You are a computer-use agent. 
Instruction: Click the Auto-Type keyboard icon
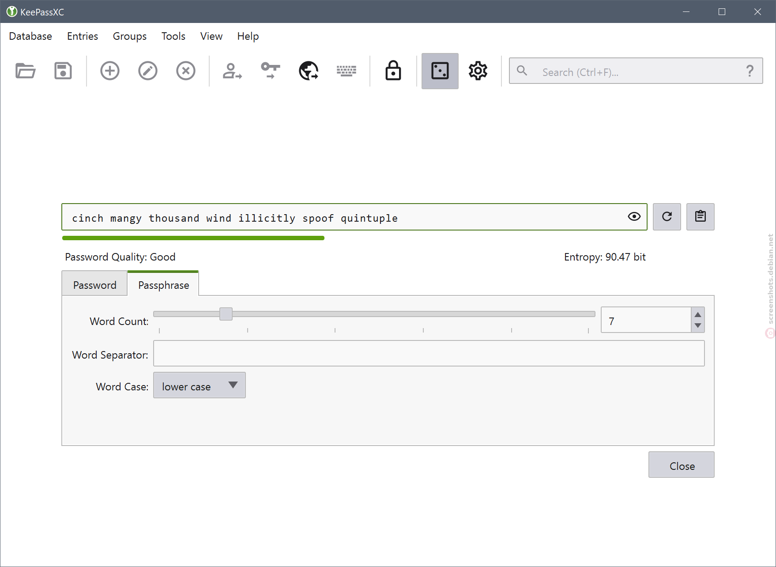click(347, 71)
